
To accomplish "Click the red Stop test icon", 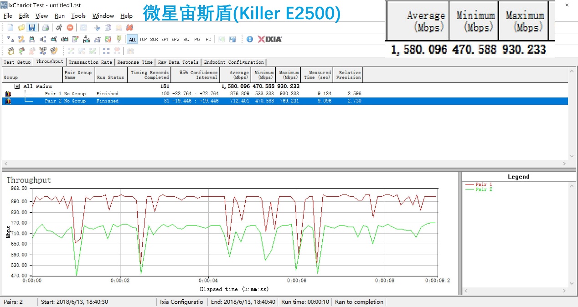I will (70, 27).
